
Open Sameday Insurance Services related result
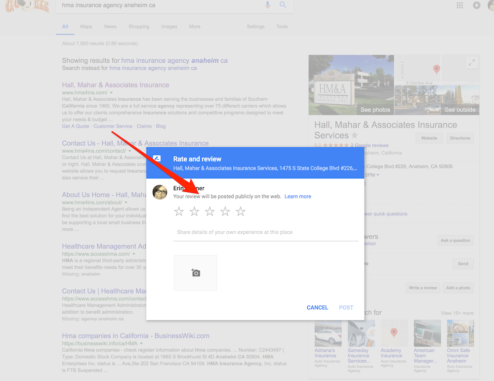pos(361,346)
